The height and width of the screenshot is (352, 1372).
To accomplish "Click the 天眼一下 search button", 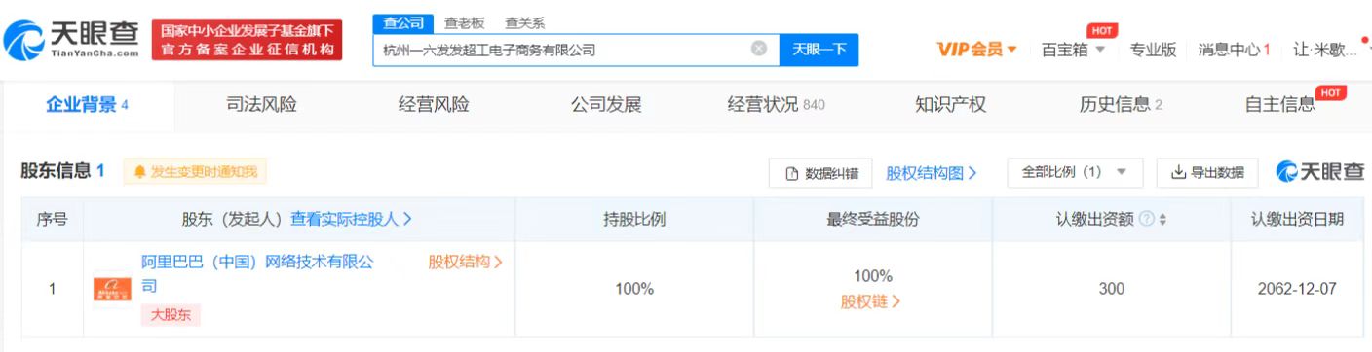I will point(819,50).
